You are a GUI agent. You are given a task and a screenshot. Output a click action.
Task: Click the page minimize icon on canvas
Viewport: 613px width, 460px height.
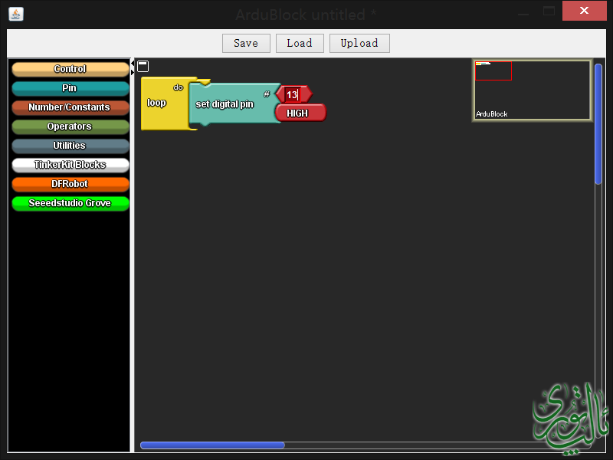(143, 66)
